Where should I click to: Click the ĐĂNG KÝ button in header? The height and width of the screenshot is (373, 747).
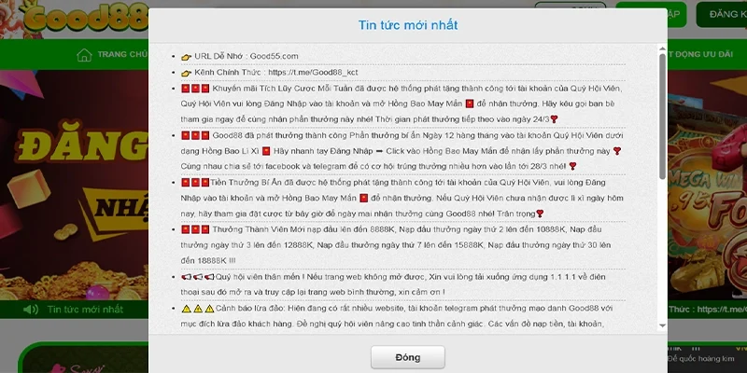pyautogui.click(x=721, y=14)
